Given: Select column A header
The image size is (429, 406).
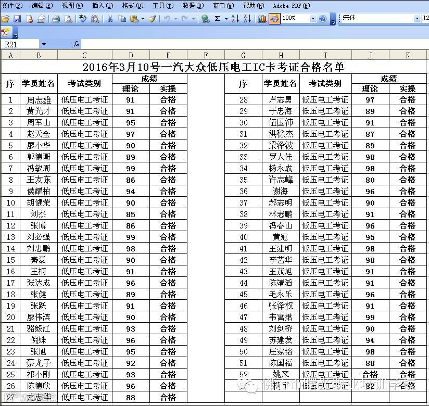Looking at the screenshot, I should coord(10,56).
